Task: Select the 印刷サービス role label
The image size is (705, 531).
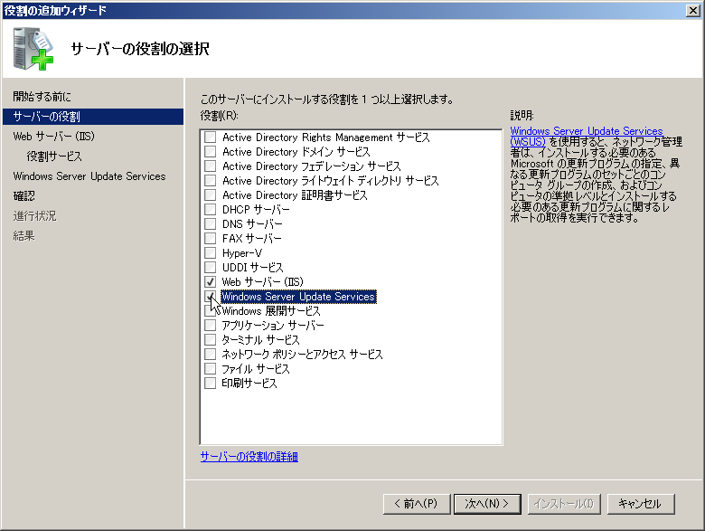Action: [x=249, y=384]
